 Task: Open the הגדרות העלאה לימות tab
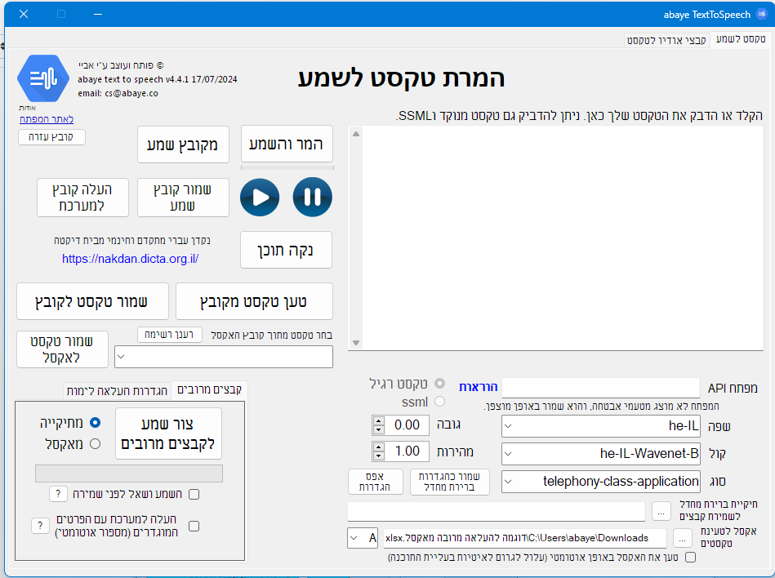pos(116,390)
